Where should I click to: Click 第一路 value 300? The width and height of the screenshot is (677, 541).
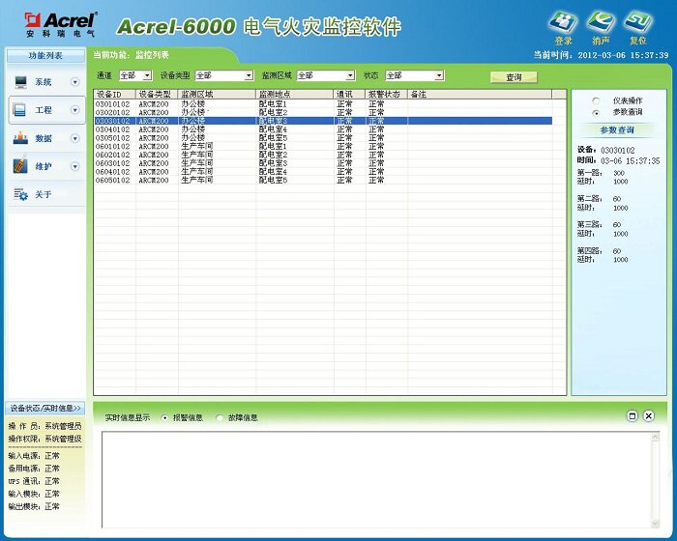coord(619,173)
